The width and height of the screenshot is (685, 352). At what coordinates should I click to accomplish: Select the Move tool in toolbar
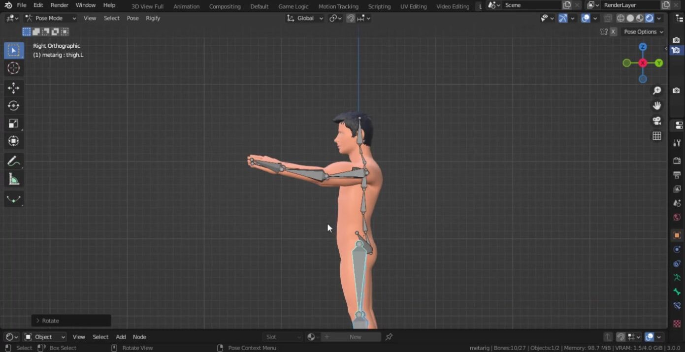[x=13, y=88]
